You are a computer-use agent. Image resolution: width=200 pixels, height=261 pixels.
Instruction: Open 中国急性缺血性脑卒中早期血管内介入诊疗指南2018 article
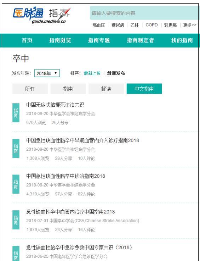(x=82, y=140)
